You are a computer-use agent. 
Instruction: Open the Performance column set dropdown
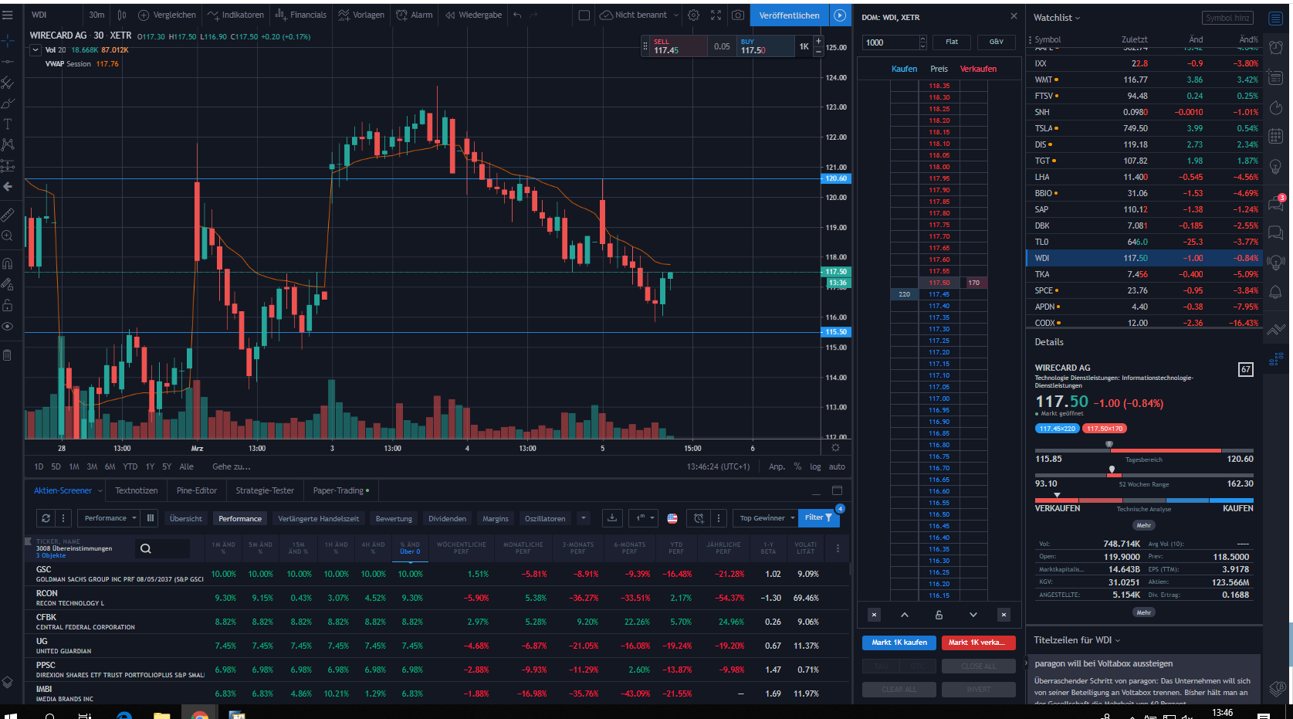(x=110, y=518)
